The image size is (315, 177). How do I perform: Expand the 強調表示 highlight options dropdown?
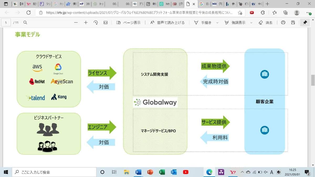click(251, 23)
